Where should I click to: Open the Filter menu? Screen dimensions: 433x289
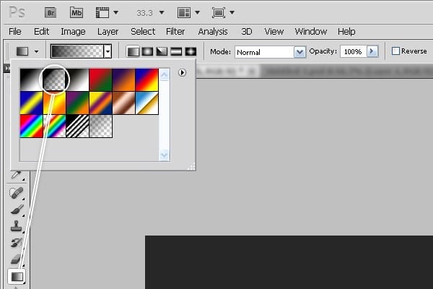pos(175,32)
